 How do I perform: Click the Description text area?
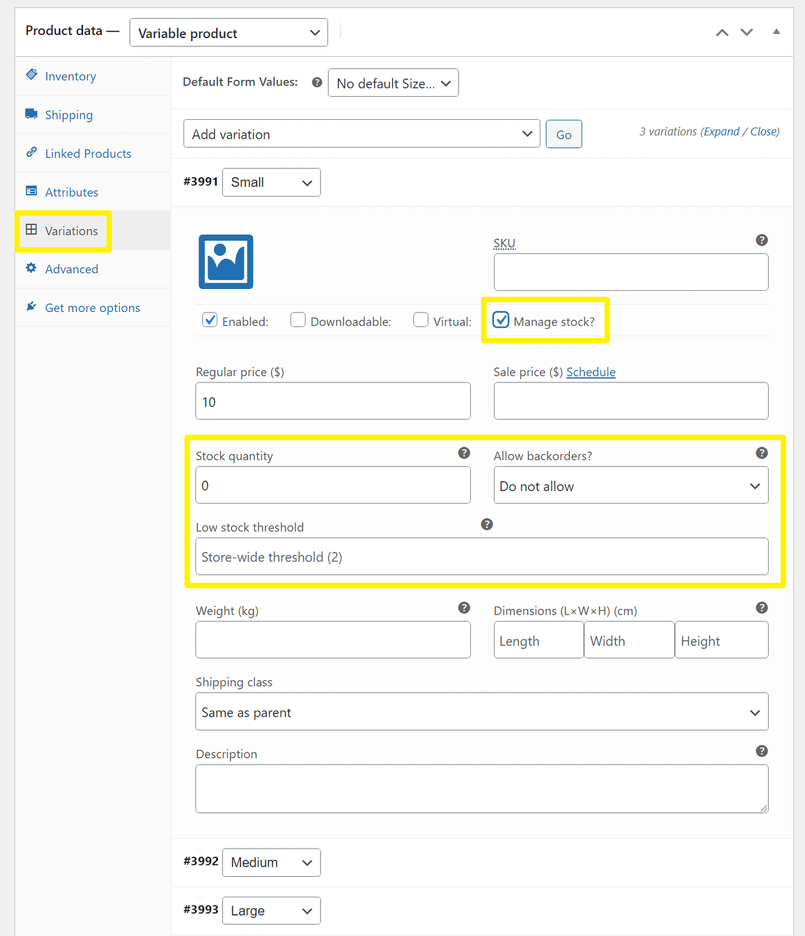tap(482, 789)
